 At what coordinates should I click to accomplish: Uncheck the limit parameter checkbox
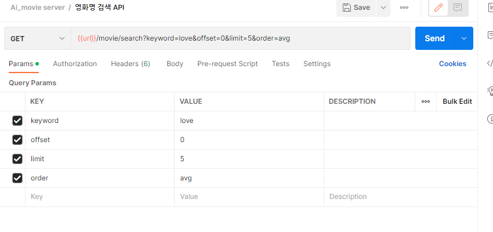pyautogui.click(x=17, y=159)
